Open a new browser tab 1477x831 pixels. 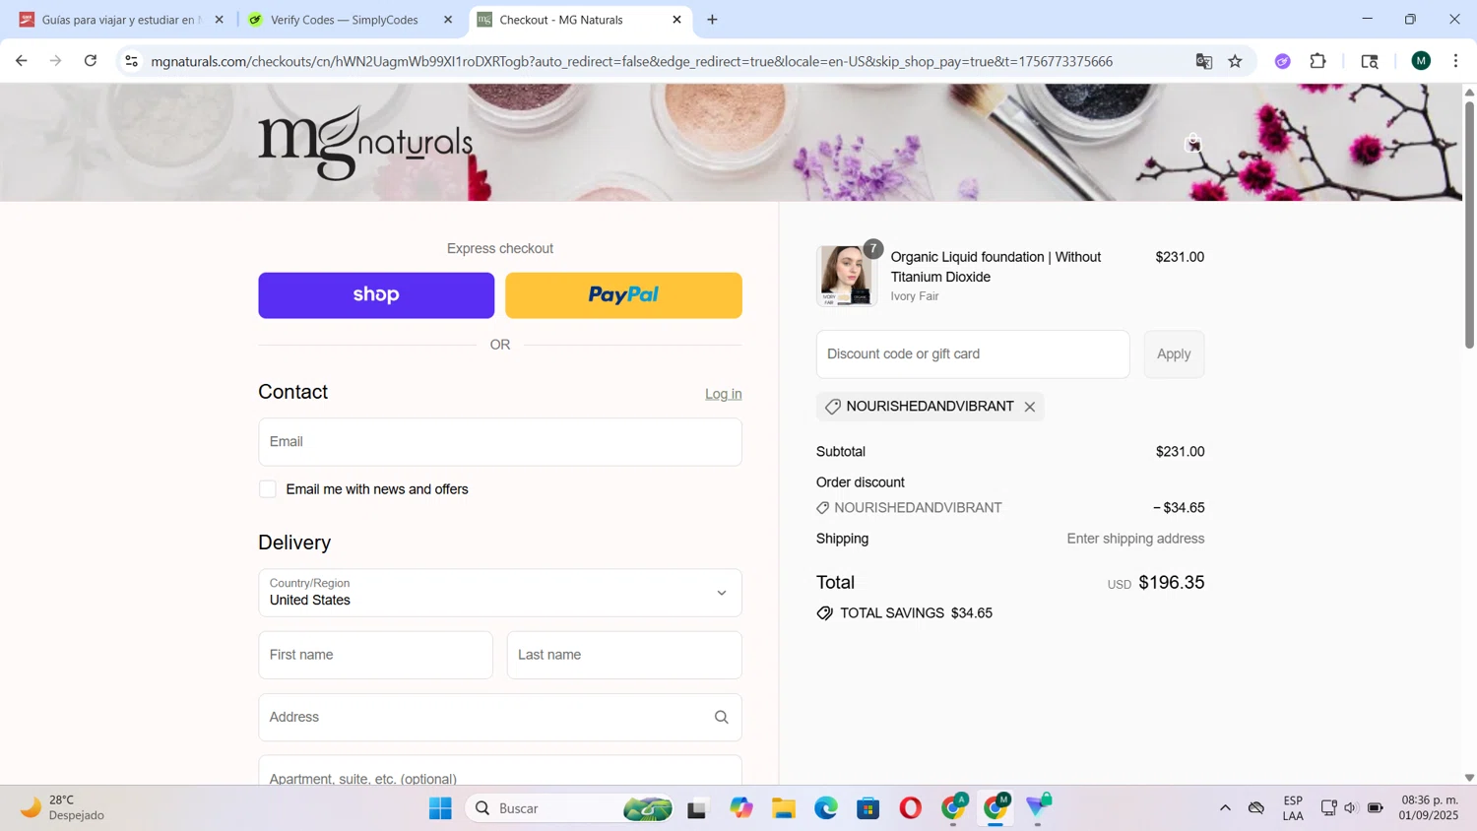(712, 20)
